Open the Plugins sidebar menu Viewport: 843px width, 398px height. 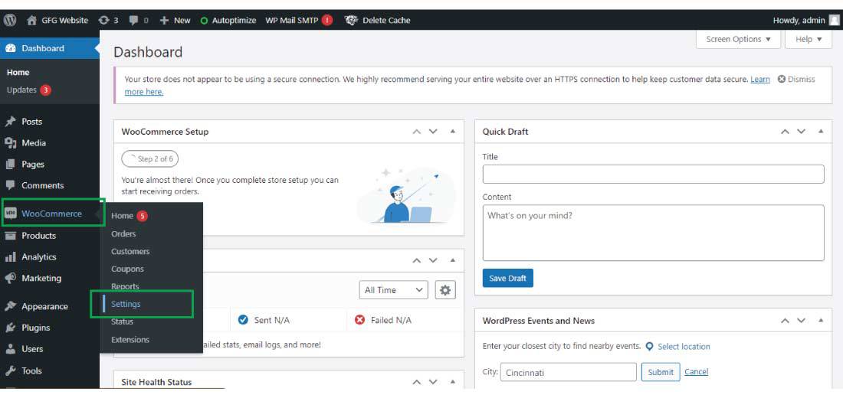pyautogui.click(x=35, y=328)
